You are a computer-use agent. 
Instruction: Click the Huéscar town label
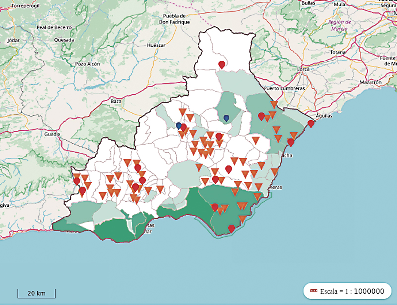tap(156, 45)
